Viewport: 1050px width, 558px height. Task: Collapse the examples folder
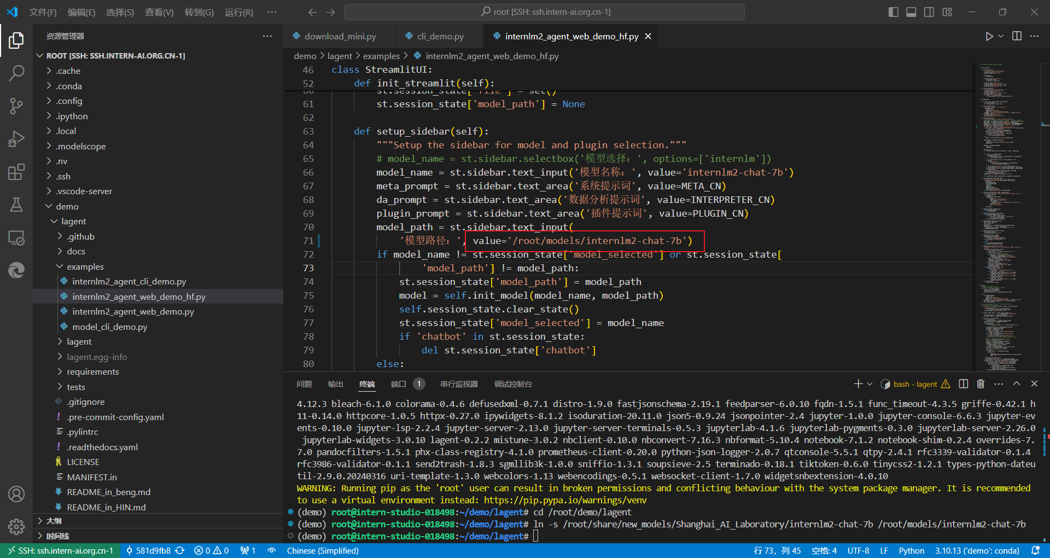click(85, 266)
